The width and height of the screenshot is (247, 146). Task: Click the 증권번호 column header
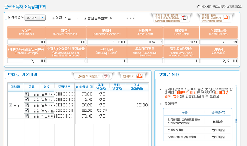64,87
